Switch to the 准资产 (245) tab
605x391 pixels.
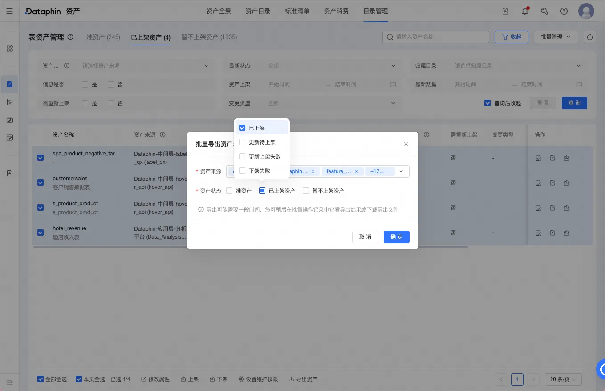coord(103,37)
